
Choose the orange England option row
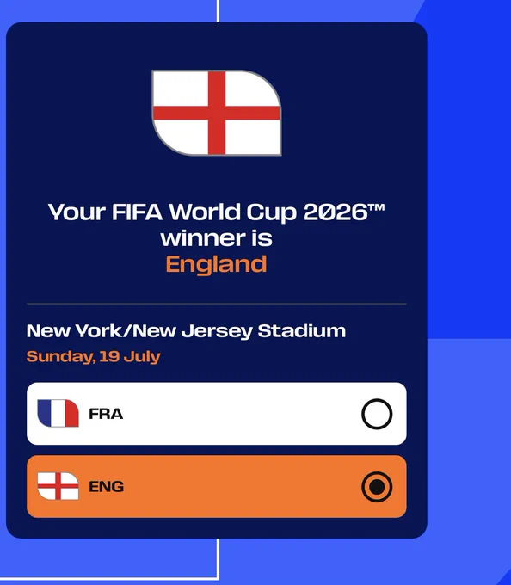click(x=217, y=486)
